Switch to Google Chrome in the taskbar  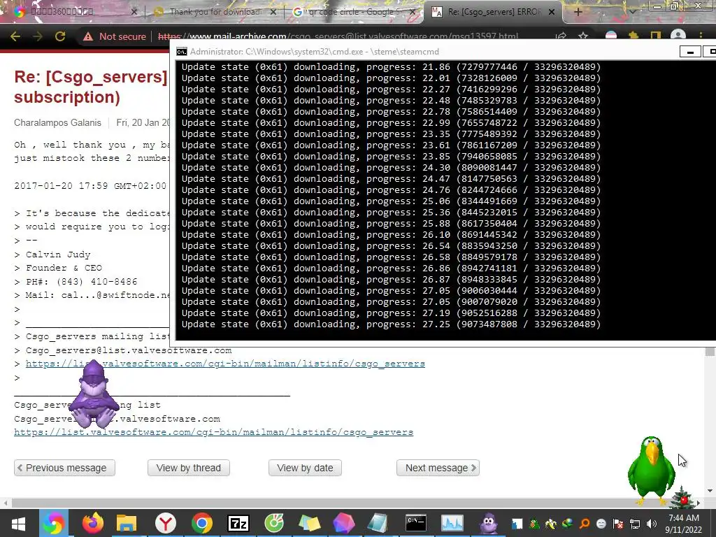(202, 523)
